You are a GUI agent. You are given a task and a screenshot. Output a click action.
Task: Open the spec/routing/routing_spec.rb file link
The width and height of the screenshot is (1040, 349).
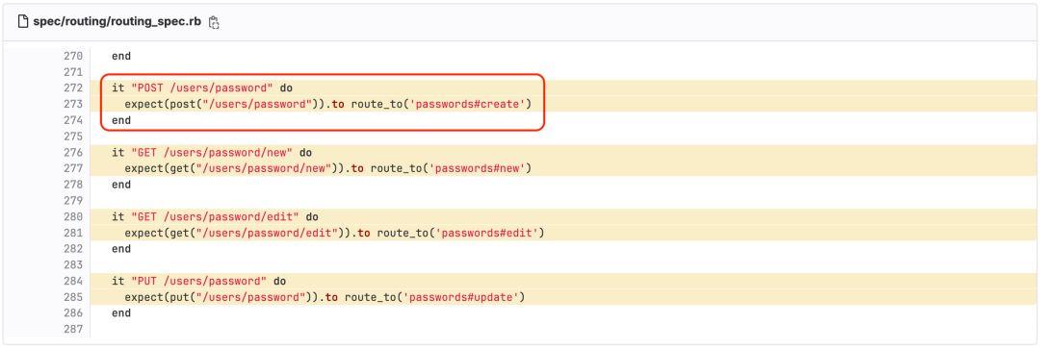[x=118, y=22]
